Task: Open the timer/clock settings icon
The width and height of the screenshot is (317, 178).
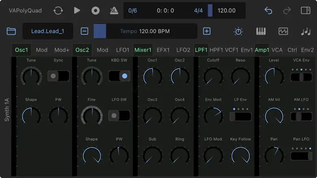Action: click(x=238, y=32)
